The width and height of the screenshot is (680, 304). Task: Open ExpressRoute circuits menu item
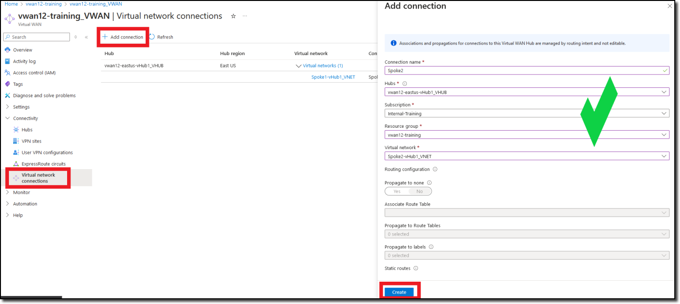point(44,164)
